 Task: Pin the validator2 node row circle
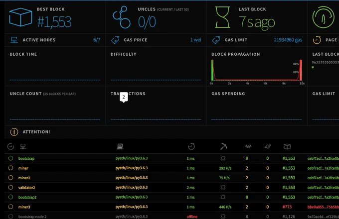pyautogui.click(x=10, y=187)
